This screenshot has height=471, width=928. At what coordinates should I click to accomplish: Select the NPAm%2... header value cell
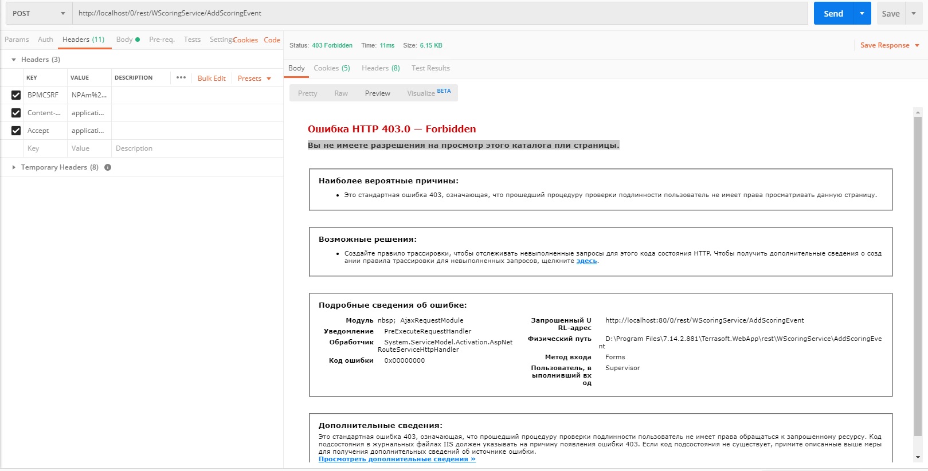[x=89, y=95]
